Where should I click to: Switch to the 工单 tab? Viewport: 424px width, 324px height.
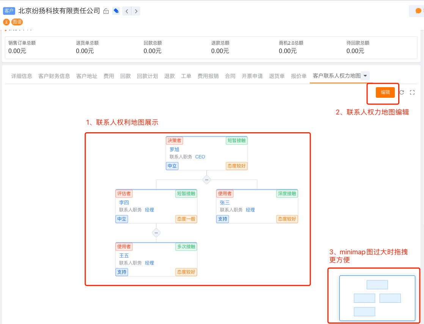186,76
